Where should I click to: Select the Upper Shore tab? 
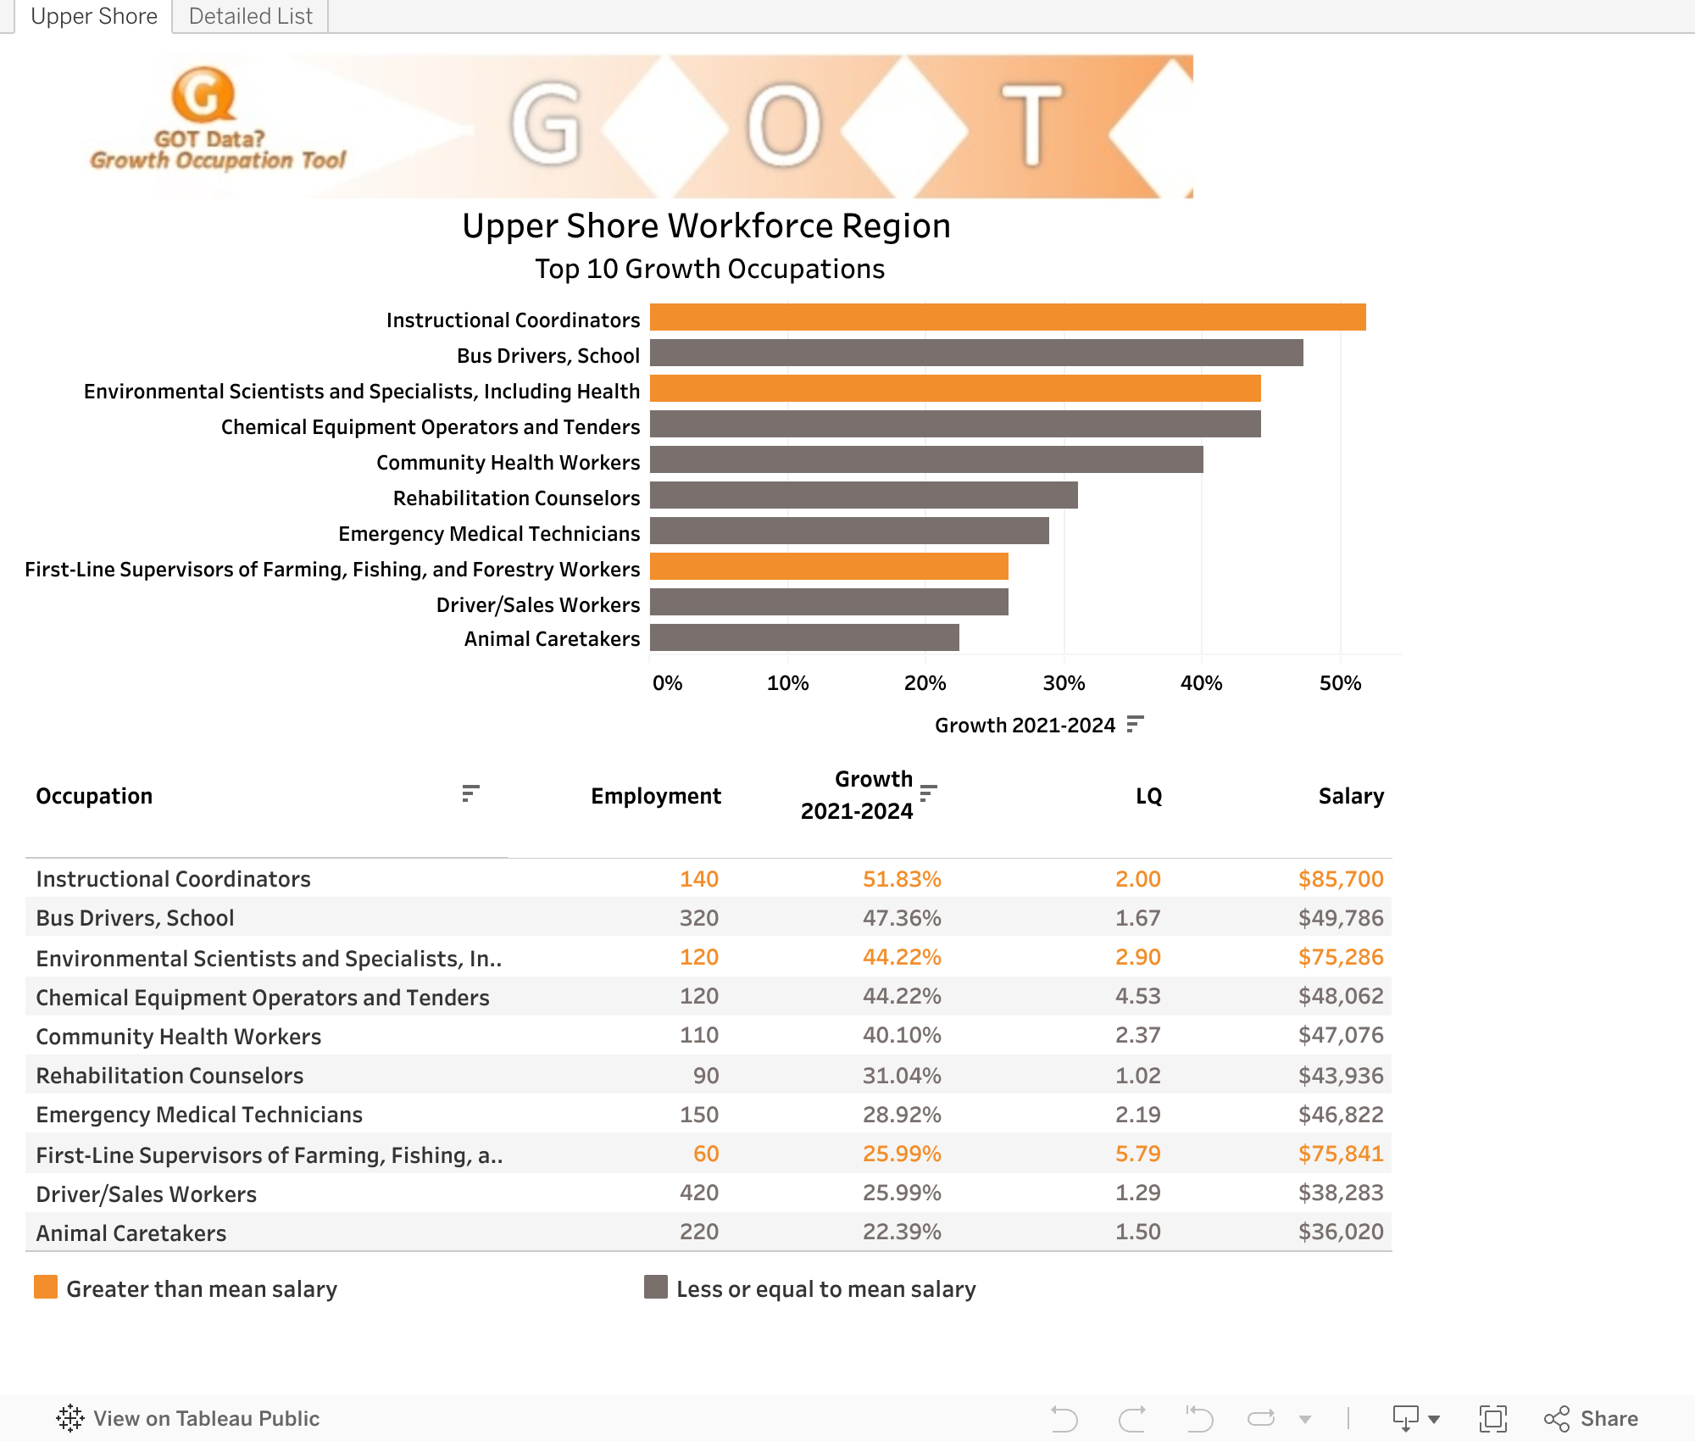coord(93,16)
